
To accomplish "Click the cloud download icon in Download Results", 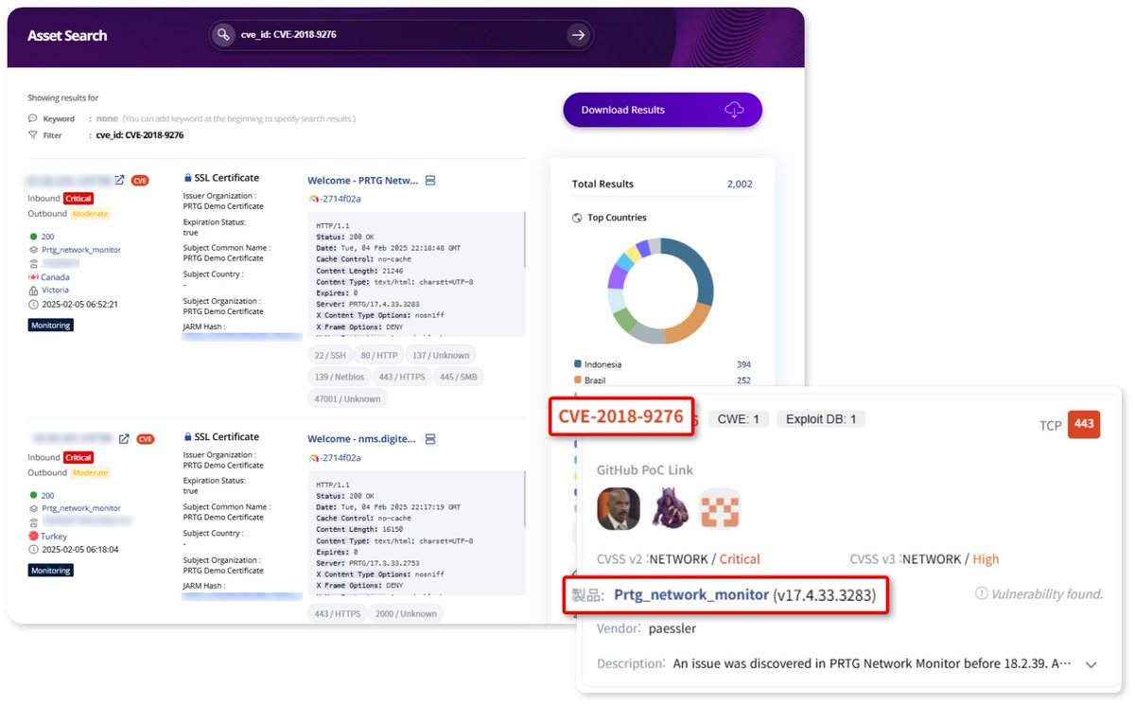I will tap(734, 110).
